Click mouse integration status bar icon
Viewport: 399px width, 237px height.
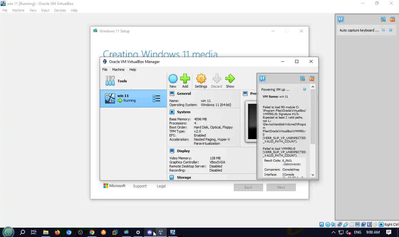coord(375,225)
